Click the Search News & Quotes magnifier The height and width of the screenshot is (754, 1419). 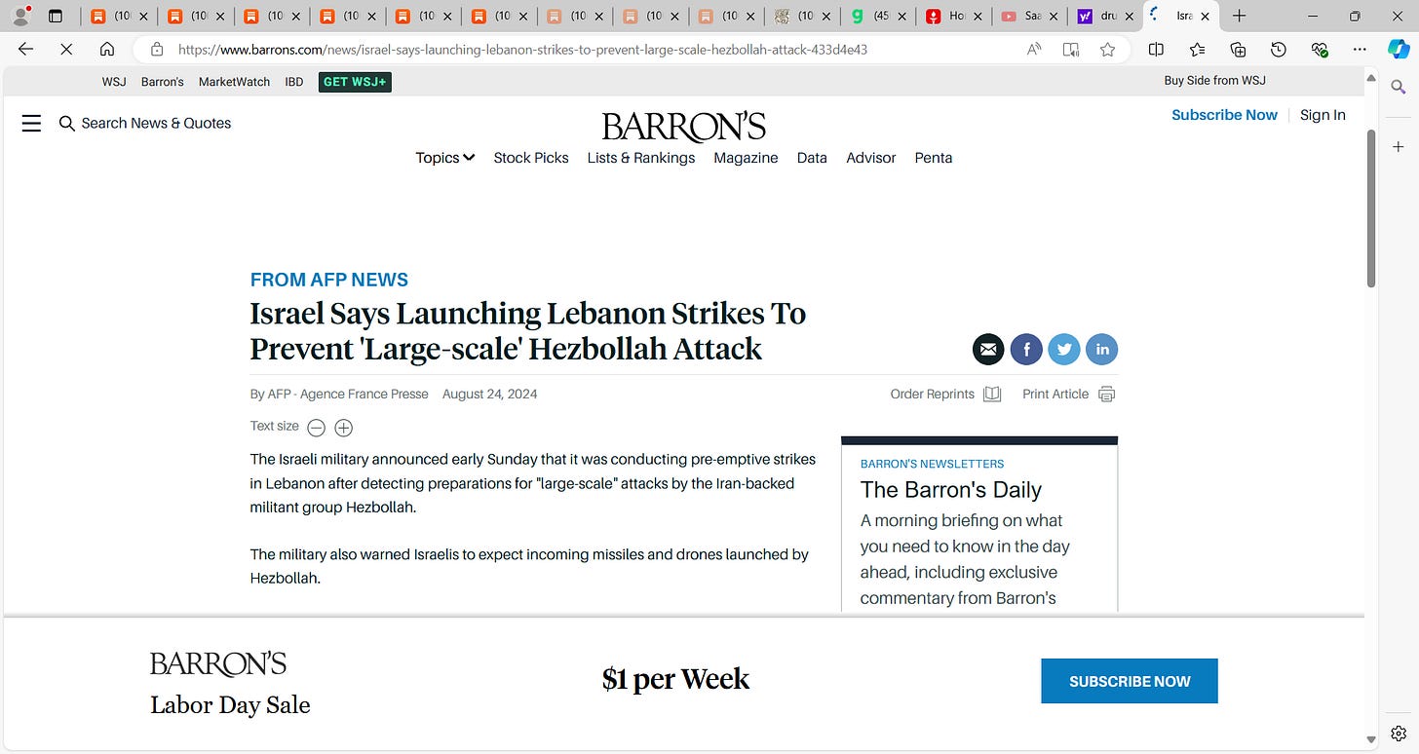[67, 123]
